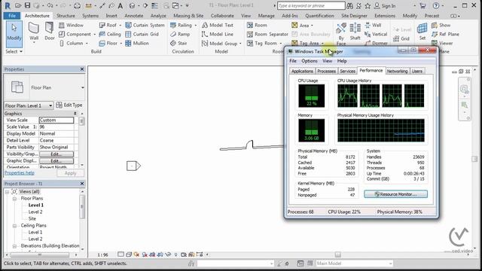Switch to the Structure ribbon tab
The width and height of the screenshot is (482, 271).
click(x=66, y=15)
